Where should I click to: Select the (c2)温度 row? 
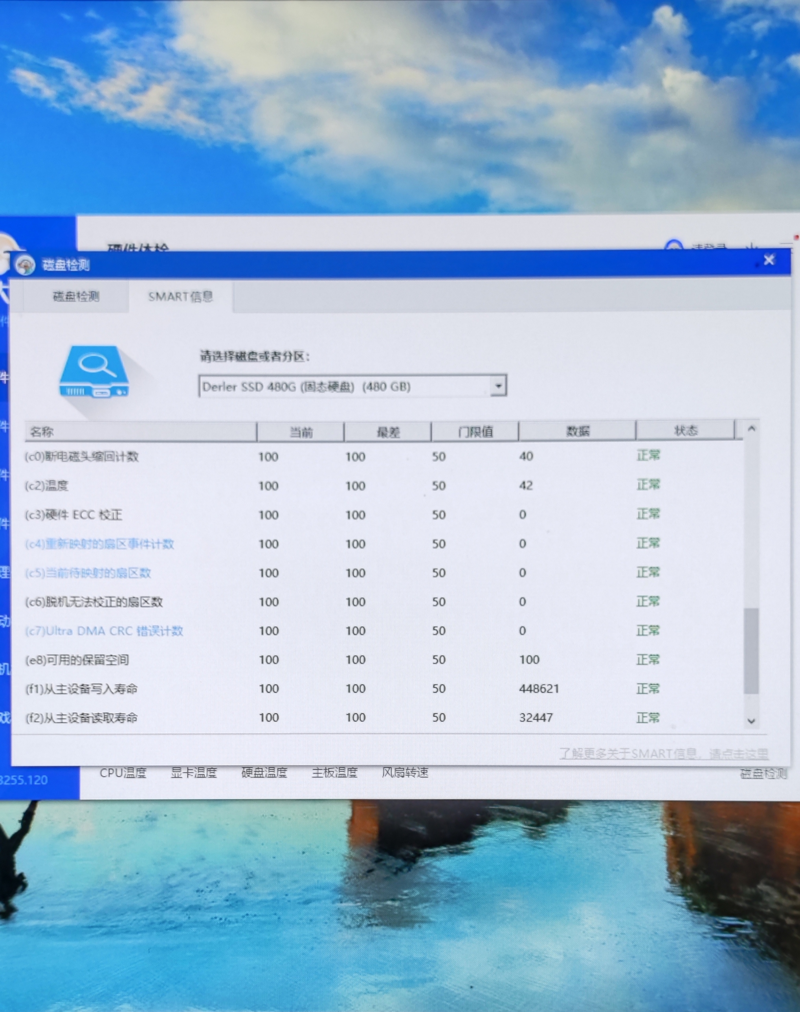pos(47,486)
